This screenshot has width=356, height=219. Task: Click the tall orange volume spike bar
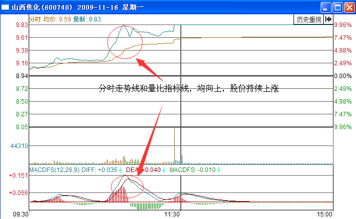pos(174,145)
